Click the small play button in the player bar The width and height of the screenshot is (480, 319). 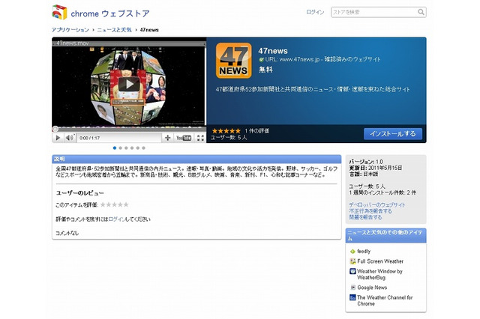point(58,138)
